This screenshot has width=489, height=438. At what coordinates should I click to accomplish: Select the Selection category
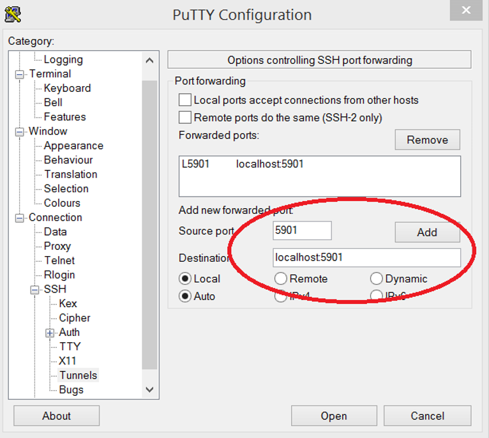pos(66,188)
